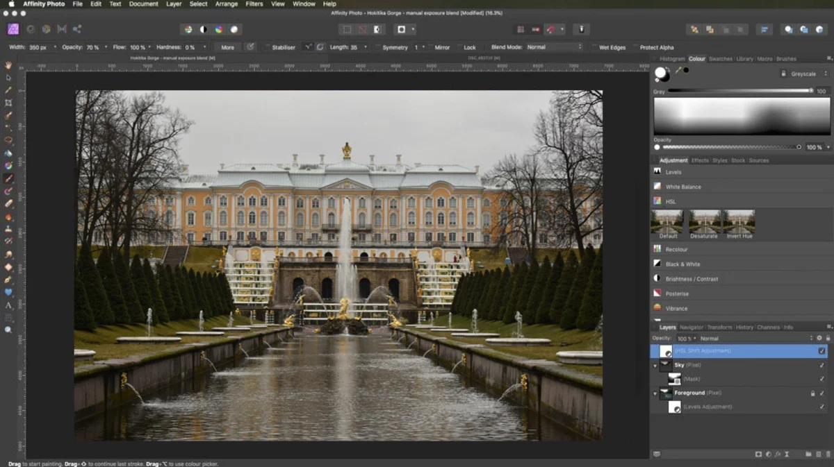Click the More button in context toolbar

coord(227,47)
